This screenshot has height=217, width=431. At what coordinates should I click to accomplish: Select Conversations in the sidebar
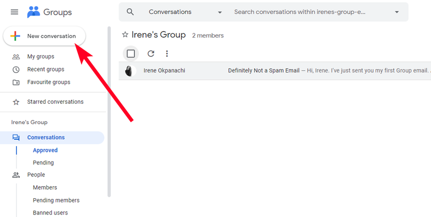[46, 138]
